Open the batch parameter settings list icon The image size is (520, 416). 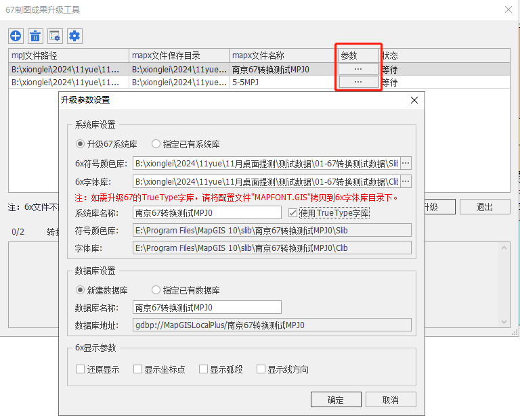[55, 36]
